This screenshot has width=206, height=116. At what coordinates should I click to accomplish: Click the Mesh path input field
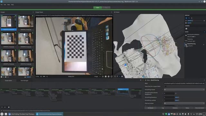coord(184,83)
